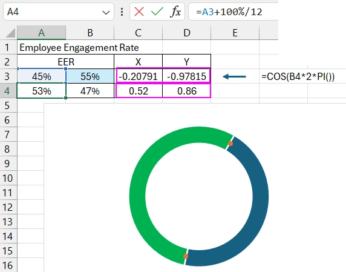Click the three-dot formula bar handle
This screenshot has width=346, height=272.
[122, 12]
